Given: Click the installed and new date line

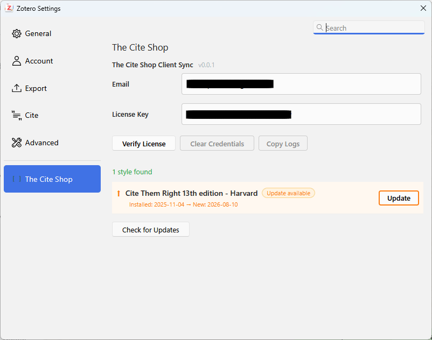Looking at the screenshot, I should [x=184, y=204].
